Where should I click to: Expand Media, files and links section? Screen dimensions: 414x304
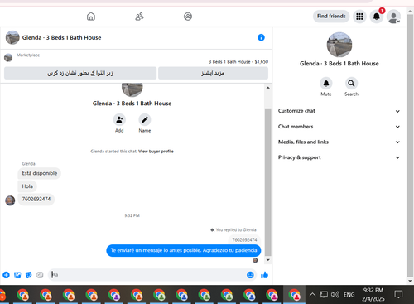[x=339, y=142]
